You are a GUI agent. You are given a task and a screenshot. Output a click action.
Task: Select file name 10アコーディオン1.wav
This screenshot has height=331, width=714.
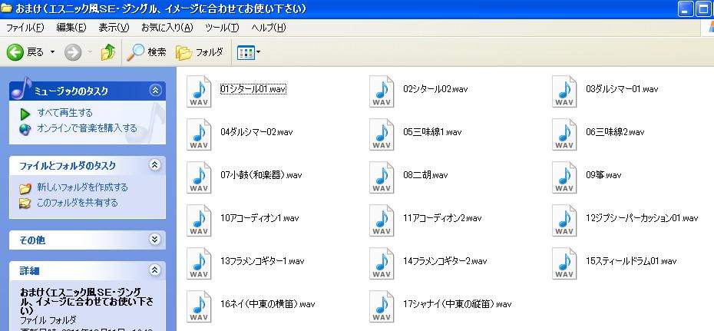[259, 218]
